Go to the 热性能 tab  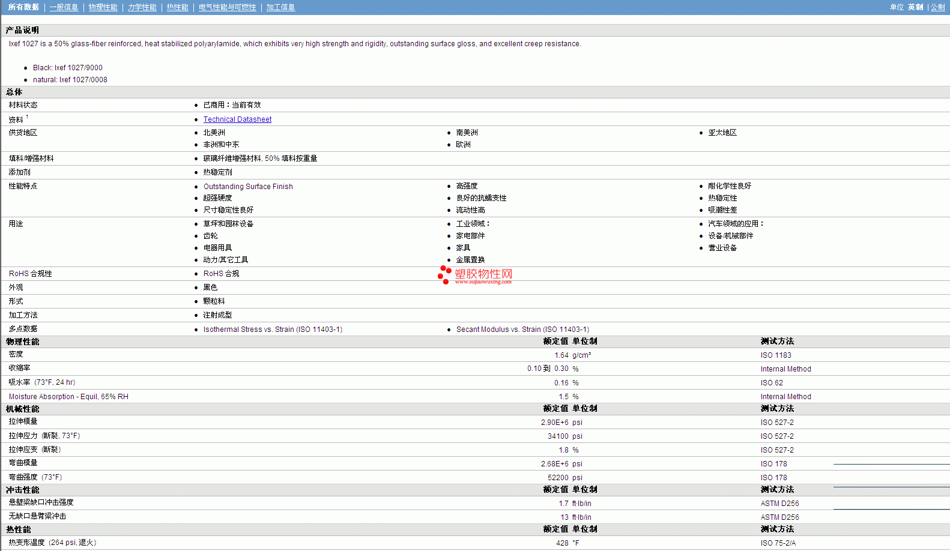177,7
